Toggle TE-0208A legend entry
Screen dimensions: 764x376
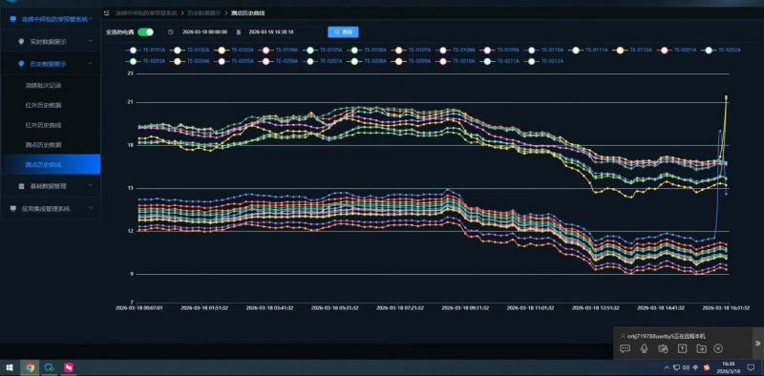coord(368,61)
